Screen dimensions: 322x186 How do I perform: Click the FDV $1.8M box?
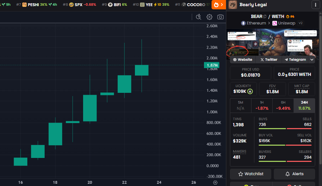click(x=272, y=89)
